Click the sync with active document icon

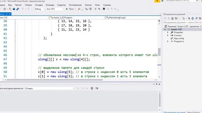tap(189, 19)
